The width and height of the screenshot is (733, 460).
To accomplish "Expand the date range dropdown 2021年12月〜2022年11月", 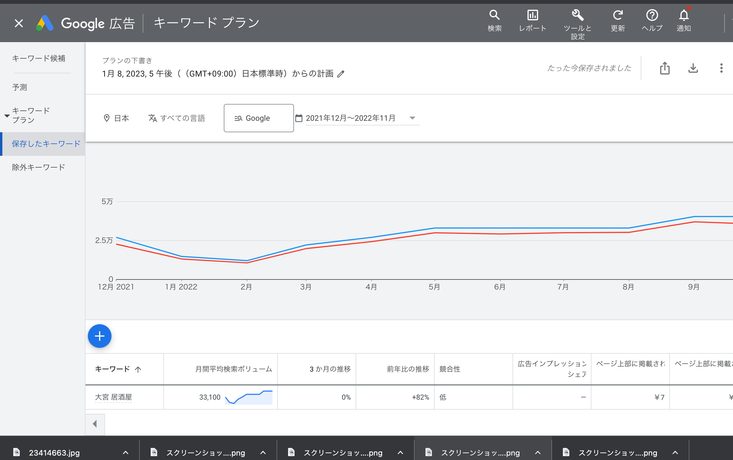I will (x=412, y=118).
